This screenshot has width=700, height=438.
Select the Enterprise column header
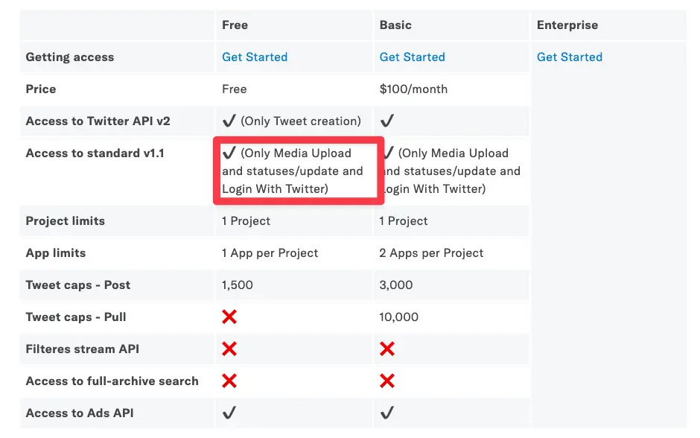pos(567,25)
